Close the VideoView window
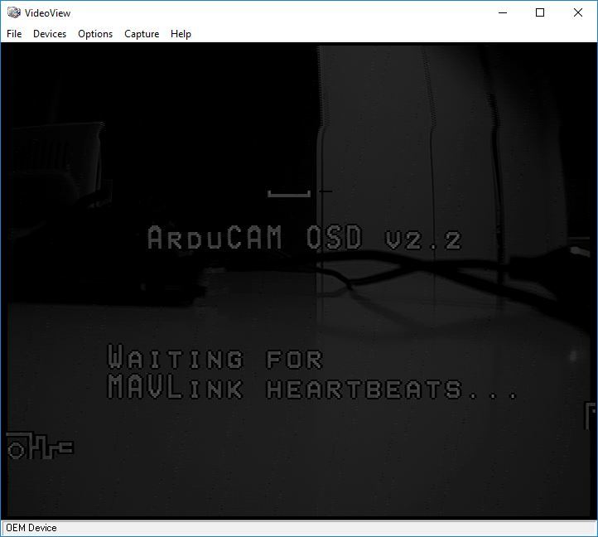 pos(578,12)
